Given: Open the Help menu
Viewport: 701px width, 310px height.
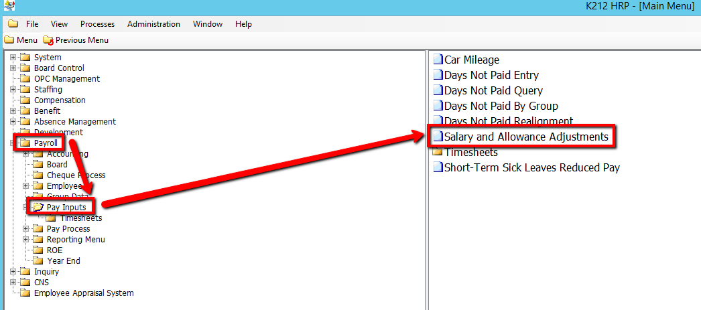Looking at the screenshot, I should [x=243, y=24].
